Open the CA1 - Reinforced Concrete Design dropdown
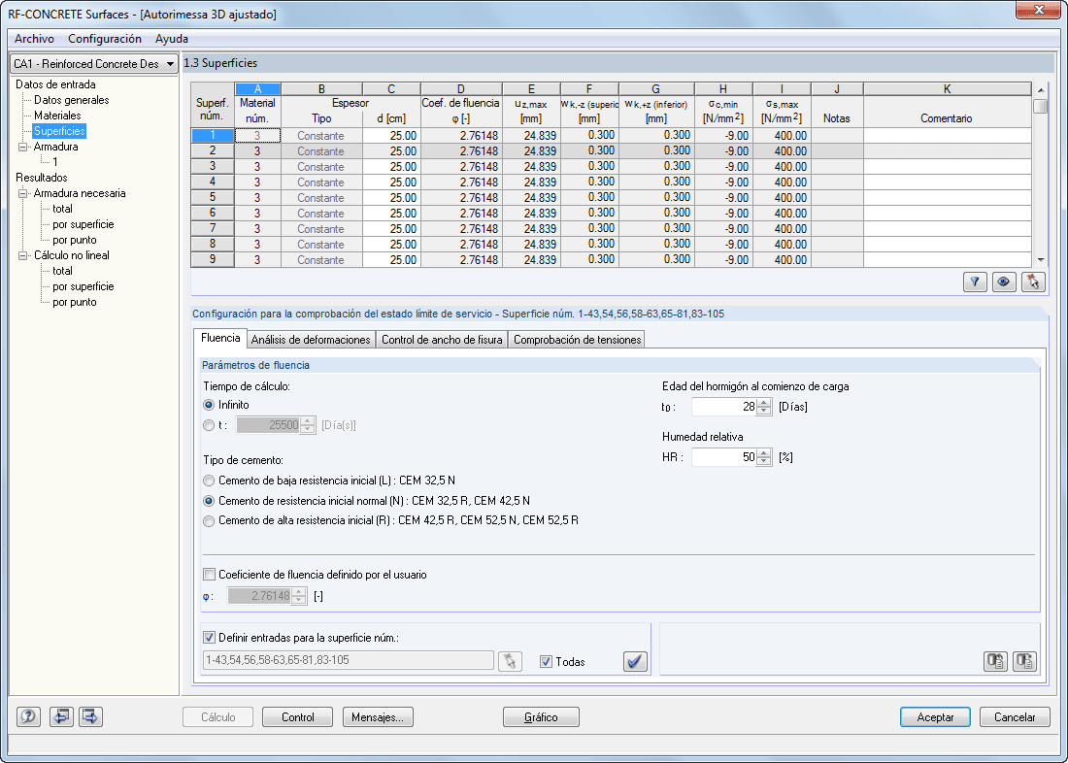Image resolution: width=1068 pixels, height=763 pixels. [94, 63]
